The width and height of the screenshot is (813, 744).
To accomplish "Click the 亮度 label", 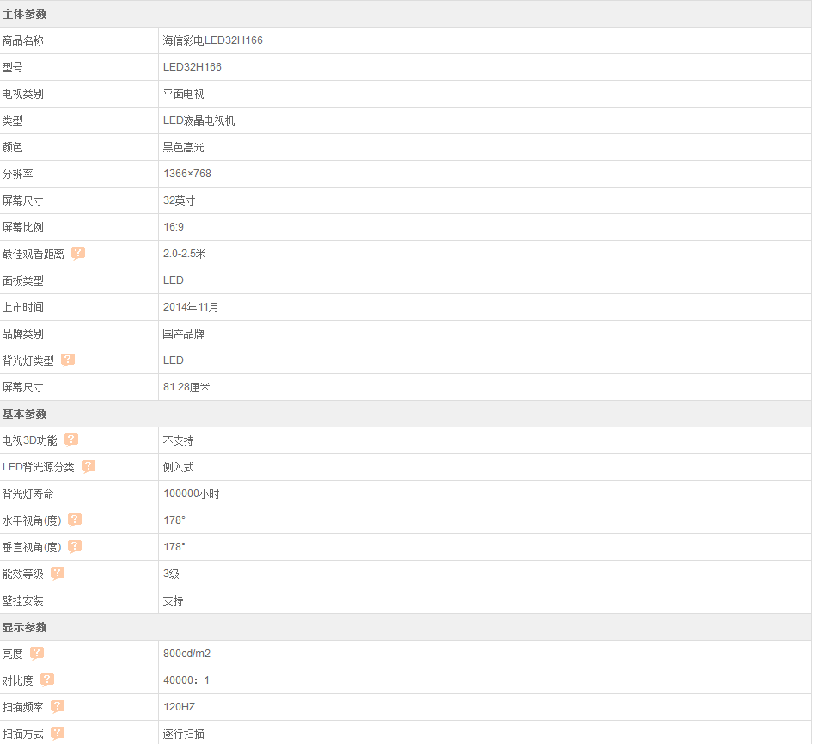I will point(12,654).
